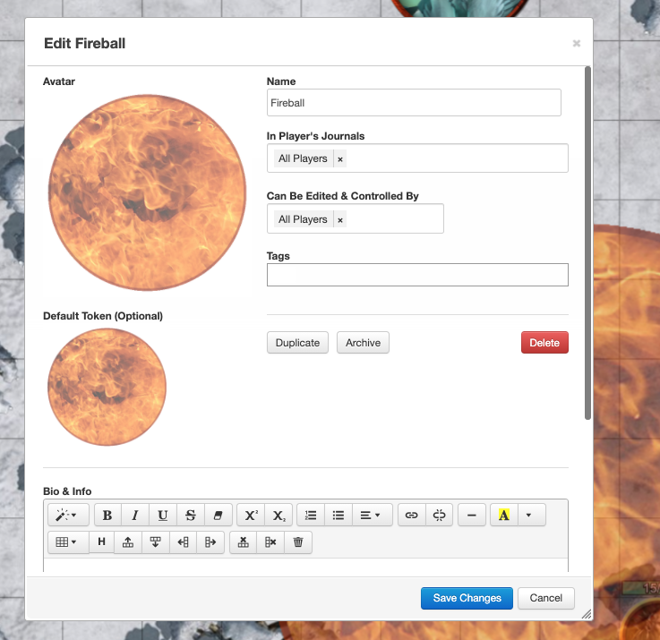The height and width of the screenshot is (640, 660).
Task: Click the Underline formatting icon
Action: pyautogui.click(x=163, y=515)
